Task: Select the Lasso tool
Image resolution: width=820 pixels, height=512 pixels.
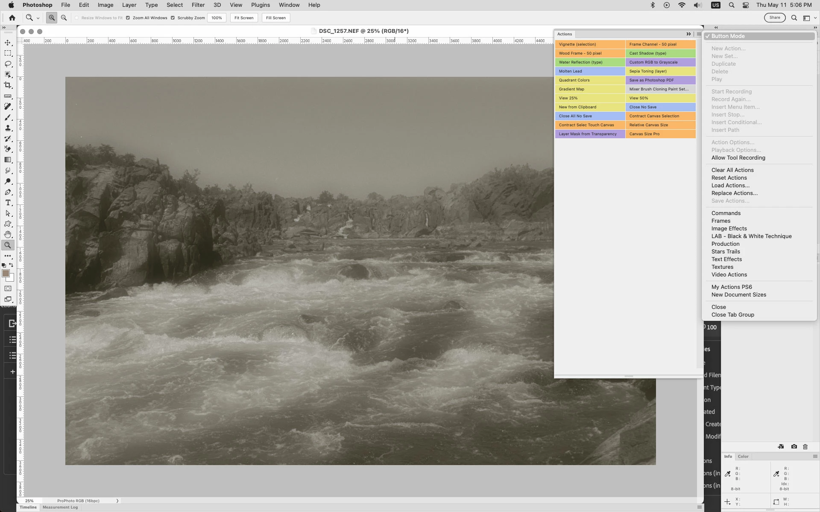Action: click(8, 64)
